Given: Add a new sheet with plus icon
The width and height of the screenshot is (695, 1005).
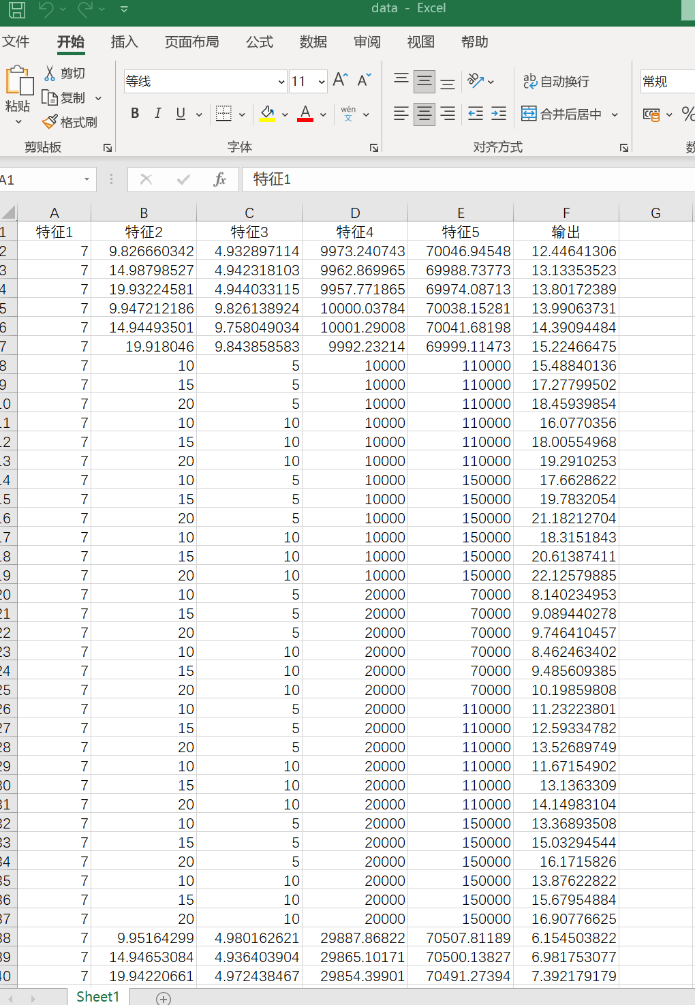Looking at the screenshot, I should click(164, 998).
